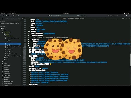Click the clock in the top bar
This screenshot has height=98, width=131.
66,13
